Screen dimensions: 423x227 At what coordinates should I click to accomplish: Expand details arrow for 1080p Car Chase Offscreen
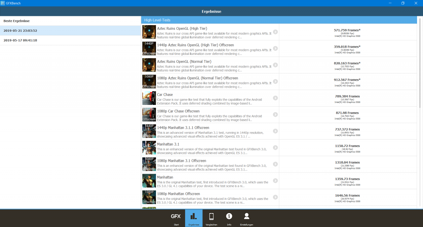pyautogui.click(x=275, y=114)
